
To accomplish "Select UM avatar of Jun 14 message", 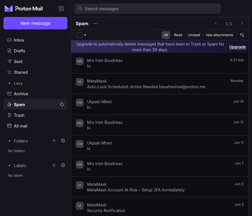I will tap(80, 102).
